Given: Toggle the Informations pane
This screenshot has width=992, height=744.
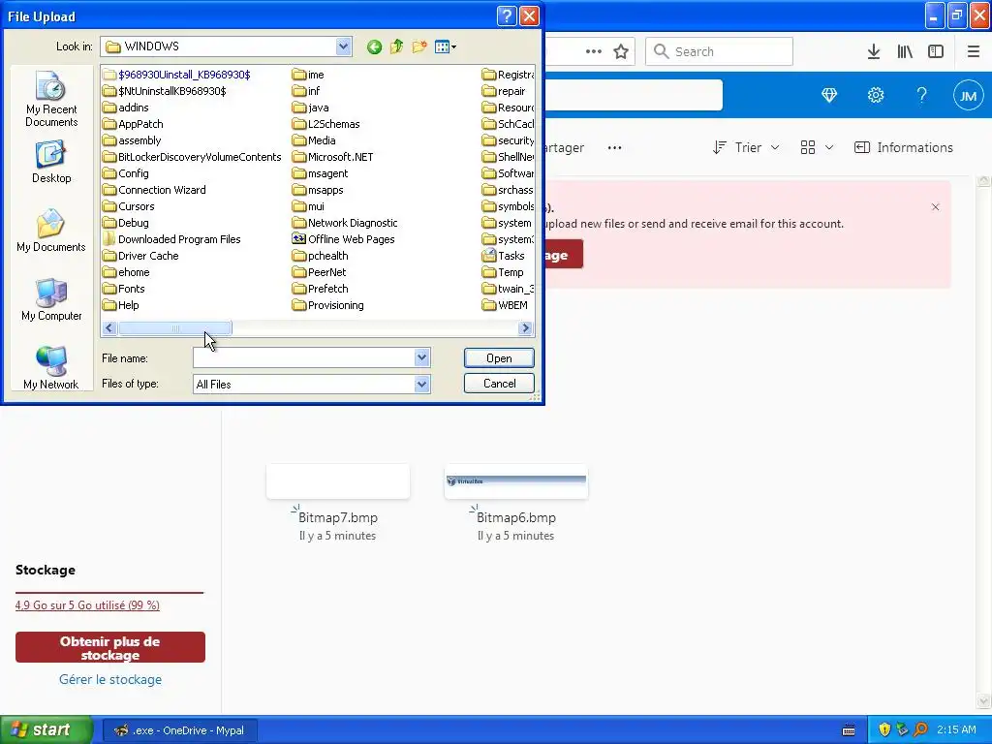Looking at the screenshot, I should 904,148.
